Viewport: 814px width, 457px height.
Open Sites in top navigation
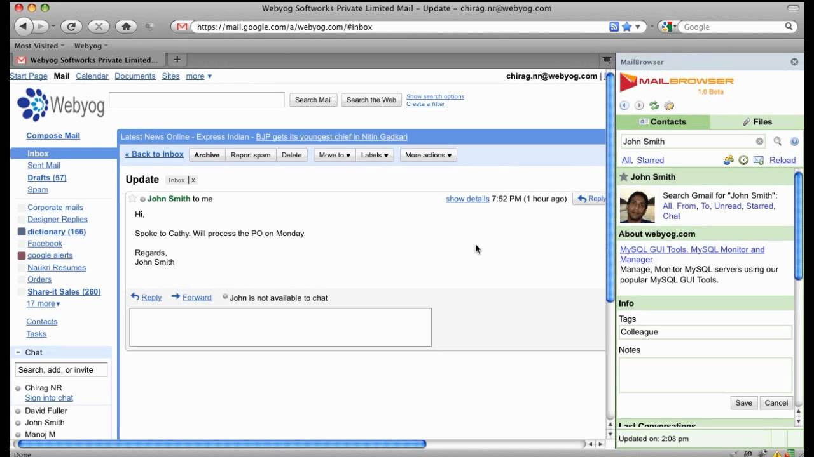click(x=170, y=76)
